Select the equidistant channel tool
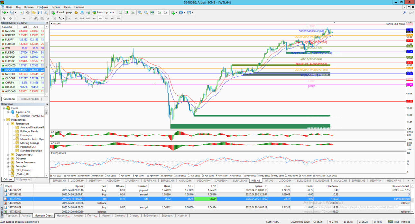415x224 pixels. (x=36, y=18)
